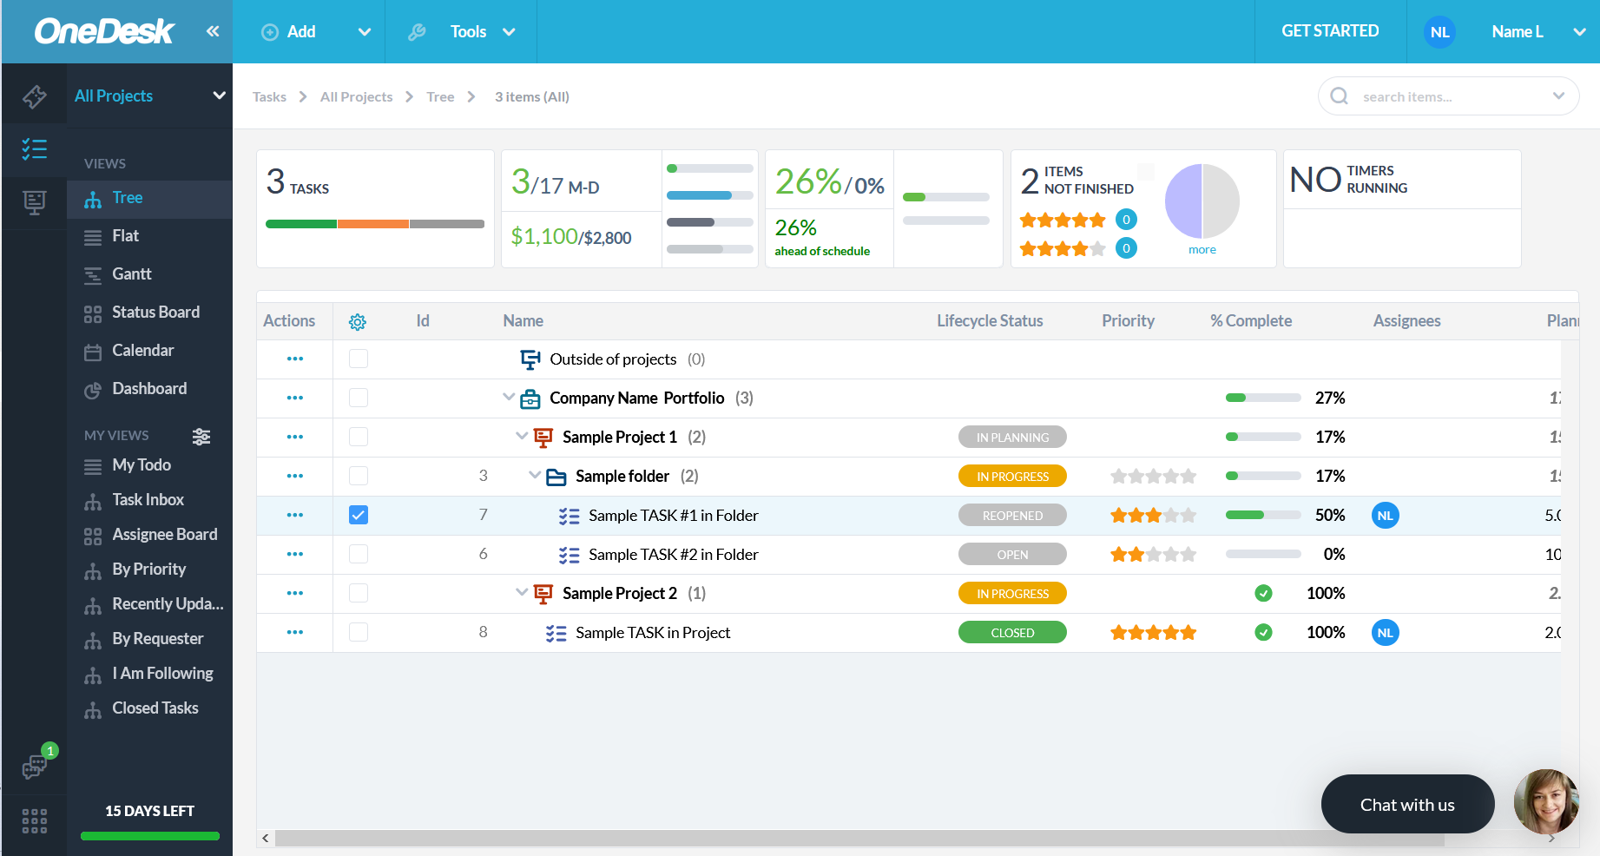Collapse Sample folder tree node
Viewport: 1600px width, 856px height.
[535, 475]
